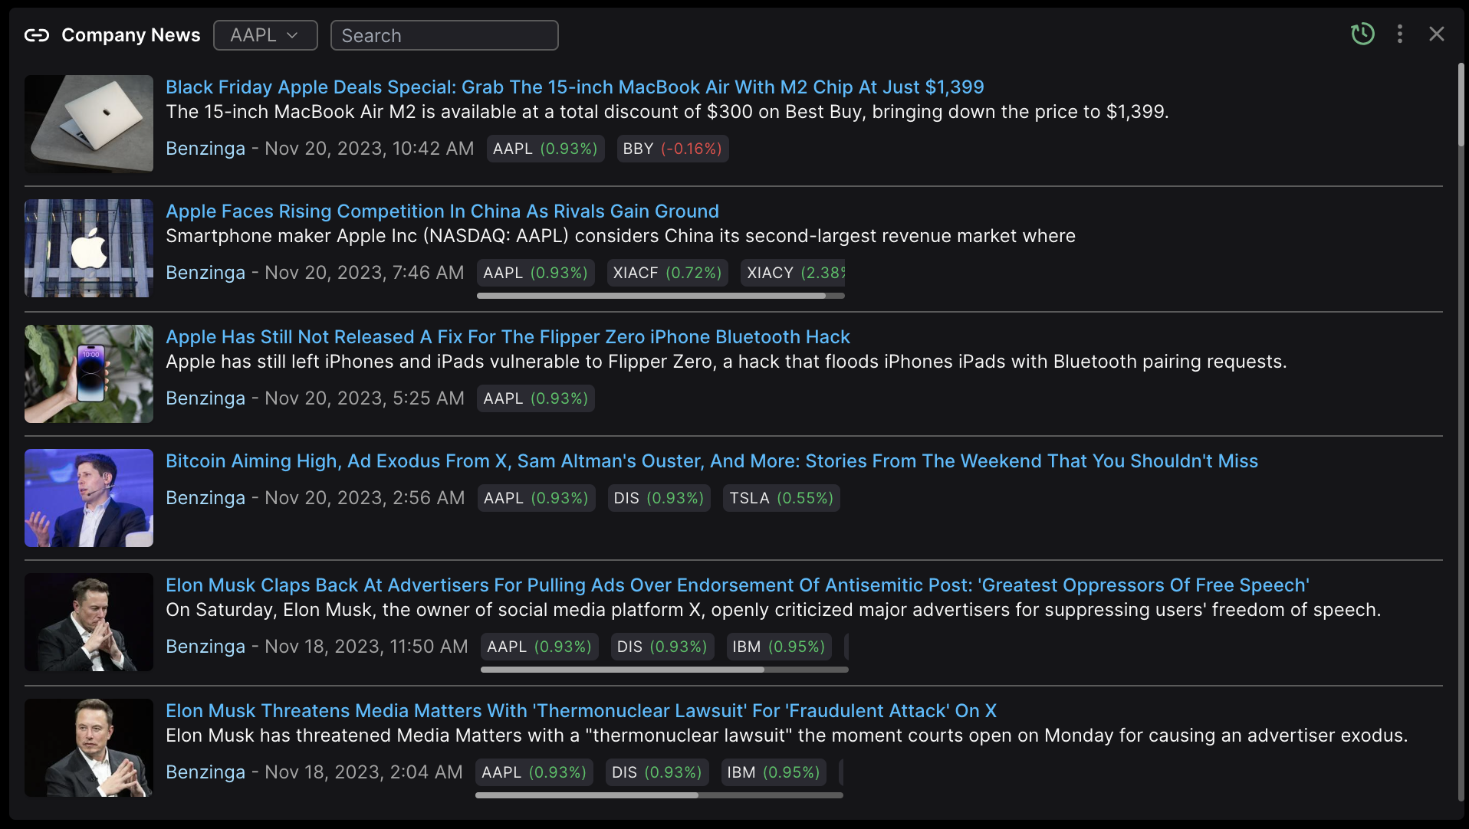Click Benzinga source on China competition article
The width and height of the screenshot is (1469, 829).
click(205, 273)
